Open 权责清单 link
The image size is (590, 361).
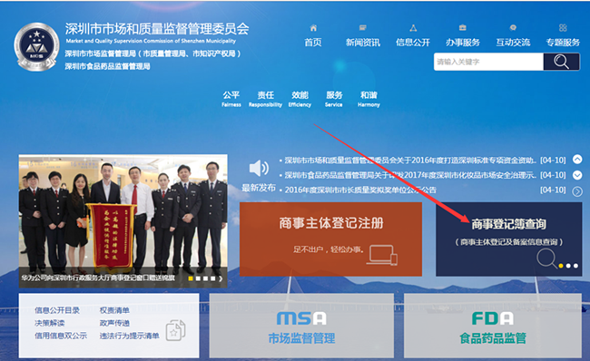pos(114,310)
